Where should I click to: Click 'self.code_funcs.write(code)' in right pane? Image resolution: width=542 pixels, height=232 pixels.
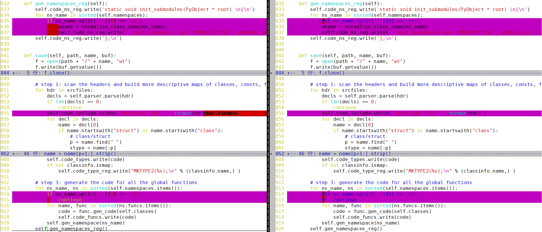tap(372, 217)
